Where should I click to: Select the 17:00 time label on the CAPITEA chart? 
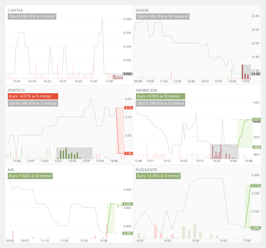pos(109,81)
